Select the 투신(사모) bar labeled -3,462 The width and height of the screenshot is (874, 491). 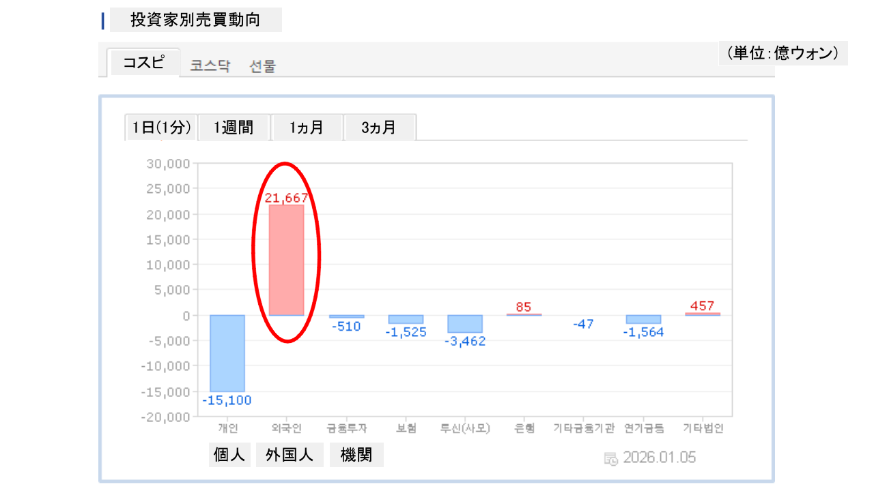[465, 324]
